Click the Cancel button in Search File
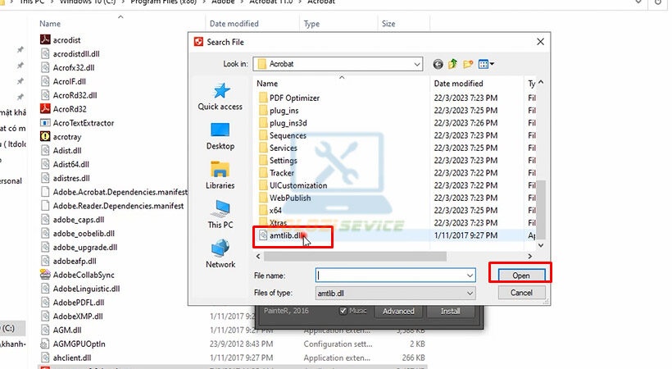The image size is (672, 369). [x=521, y=293]
